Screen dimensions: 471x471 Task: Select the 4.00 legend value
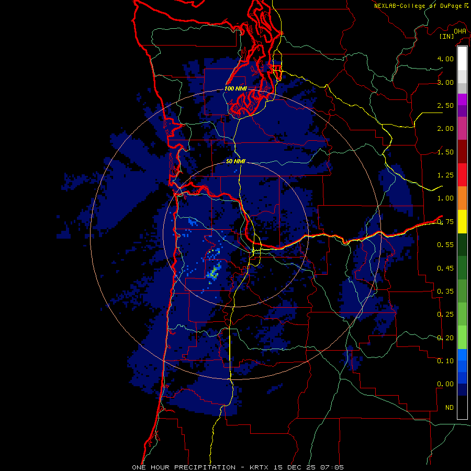pyautogui.click(x=445, y=59)
